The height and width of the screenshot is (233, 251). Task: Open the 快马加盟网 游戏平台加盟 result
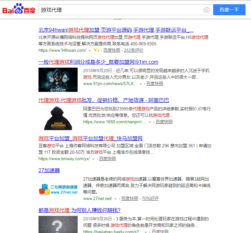tap(90, 138)
